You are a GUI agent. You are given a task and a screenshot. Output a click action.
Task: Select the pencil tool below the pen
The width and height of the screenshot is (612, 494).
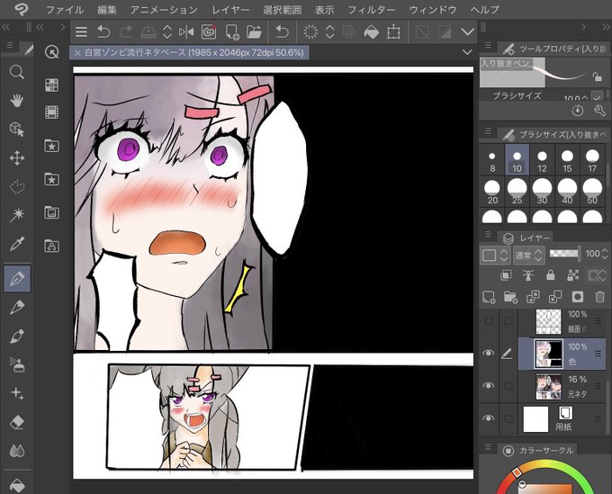(17, 307)
